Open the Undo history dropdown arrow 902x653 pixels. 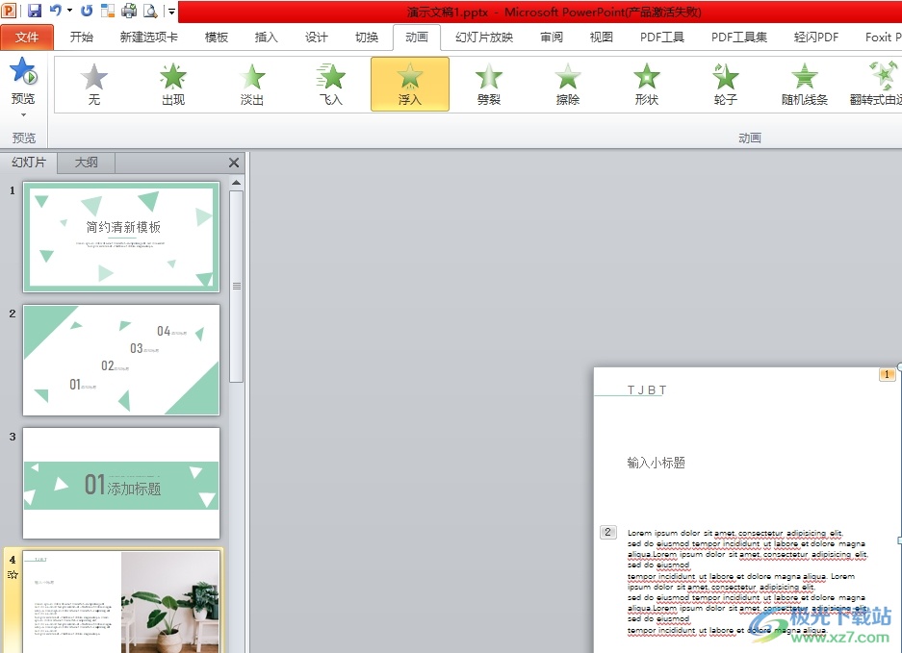[x=69, y=11]
